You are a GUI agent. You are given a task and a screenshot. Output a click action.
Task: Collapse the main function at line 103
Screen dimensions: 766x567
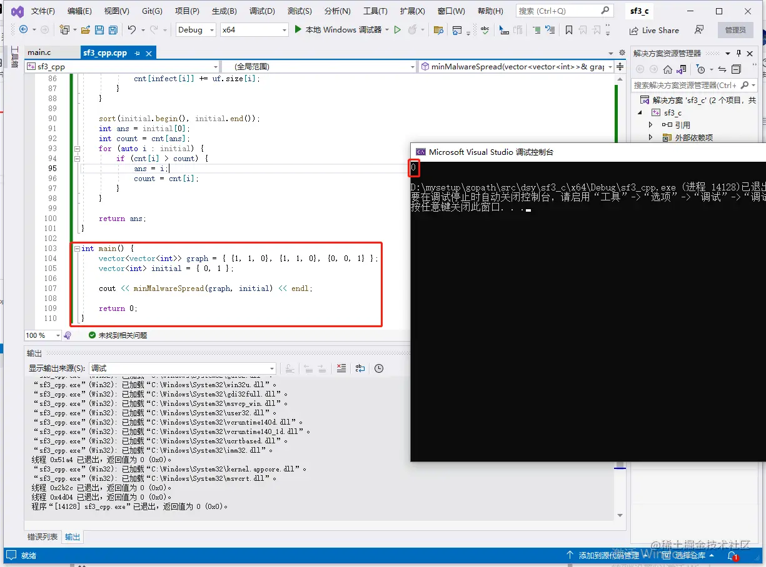click(77, 249)
